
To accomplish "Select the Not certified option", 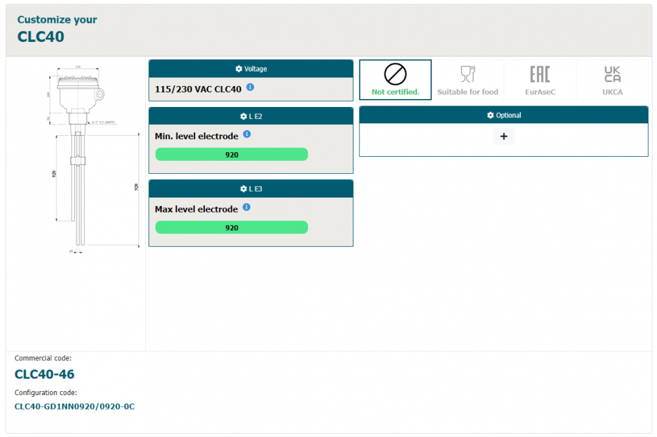I will pos(395,80).
